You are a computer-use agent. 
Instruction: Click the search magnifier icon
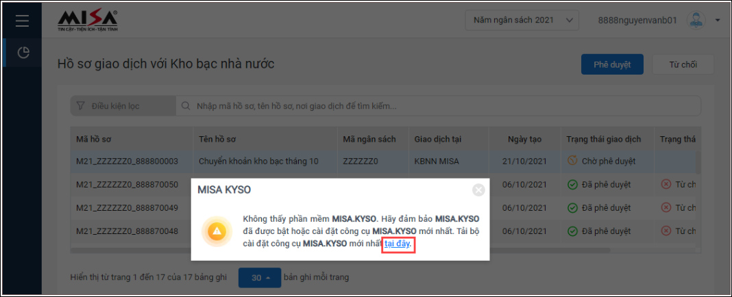tap(186, 106)
